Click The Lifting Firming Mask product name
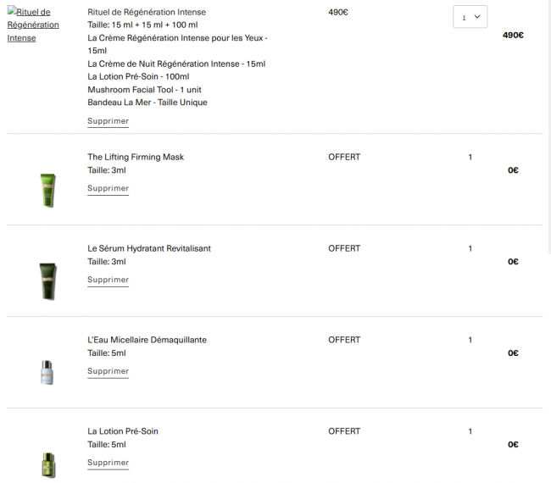 tap(136, 158)
